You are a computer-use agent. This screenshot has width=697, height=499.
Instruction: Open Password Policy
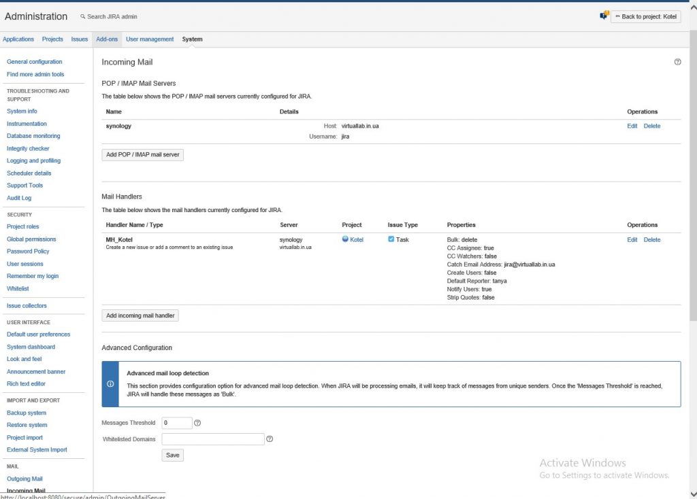(x=28, y=252)
